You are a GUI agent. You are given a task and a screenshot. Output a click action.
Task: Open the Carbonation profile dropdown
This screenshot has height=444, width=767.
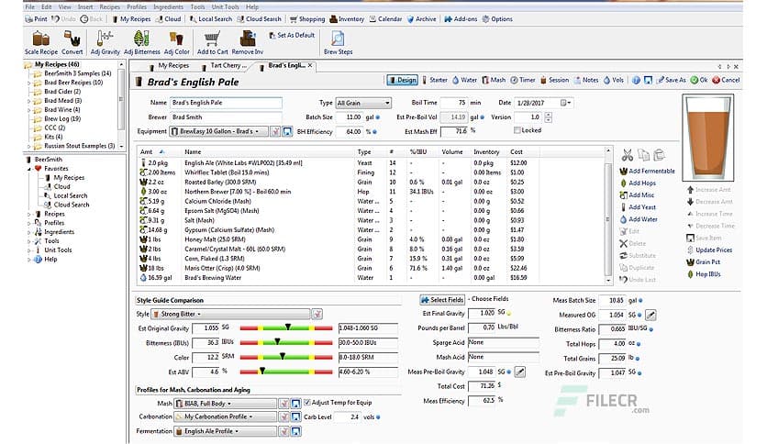226,416
